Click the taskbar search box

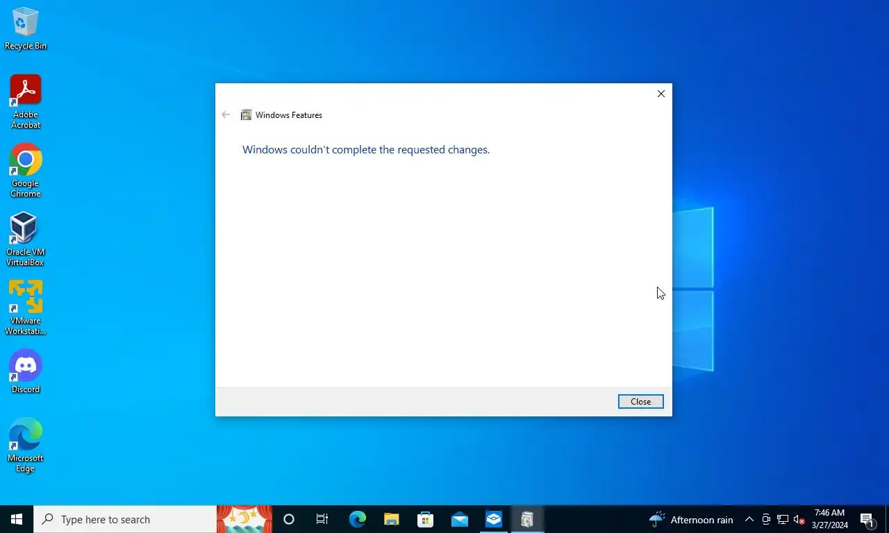(x=125, y=519)
